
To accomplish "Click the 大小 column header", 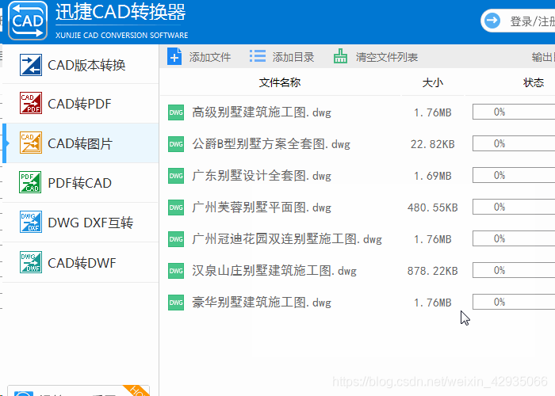I will tap(433, 82).
